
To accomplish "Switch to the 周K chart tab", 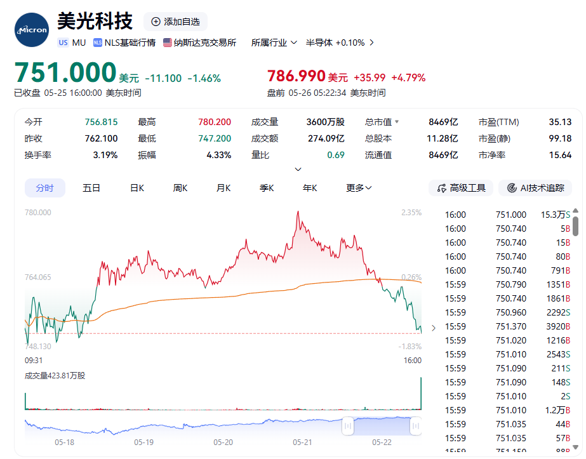I will pos(180,188).
